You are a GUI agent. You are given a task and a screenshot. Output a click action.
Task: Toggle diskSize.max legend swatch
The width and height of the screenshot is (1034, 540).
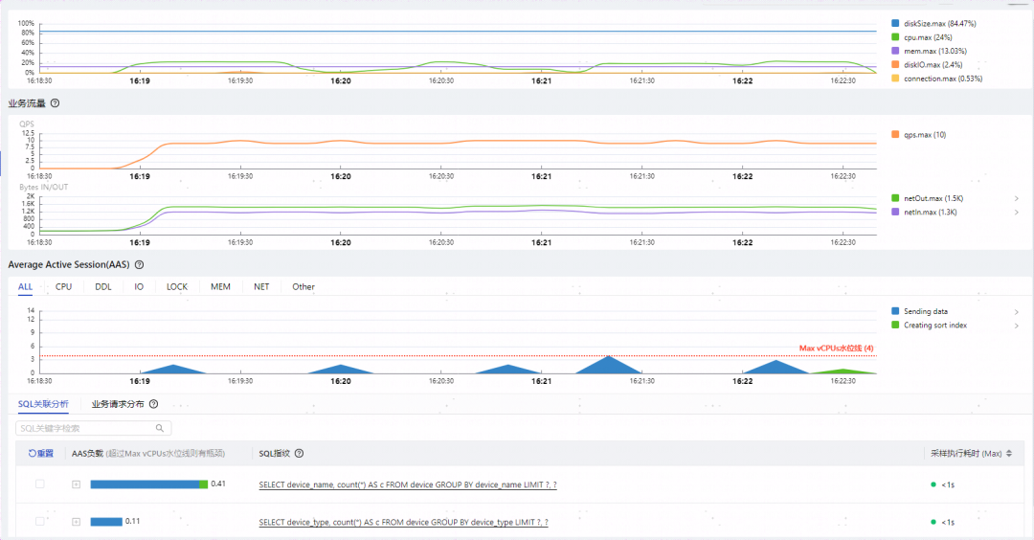point(895,23)
